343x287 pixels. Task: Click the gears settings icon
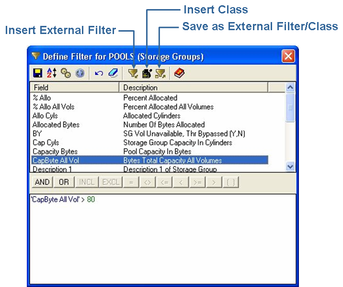pyautogui.click(x=66, y=73)
